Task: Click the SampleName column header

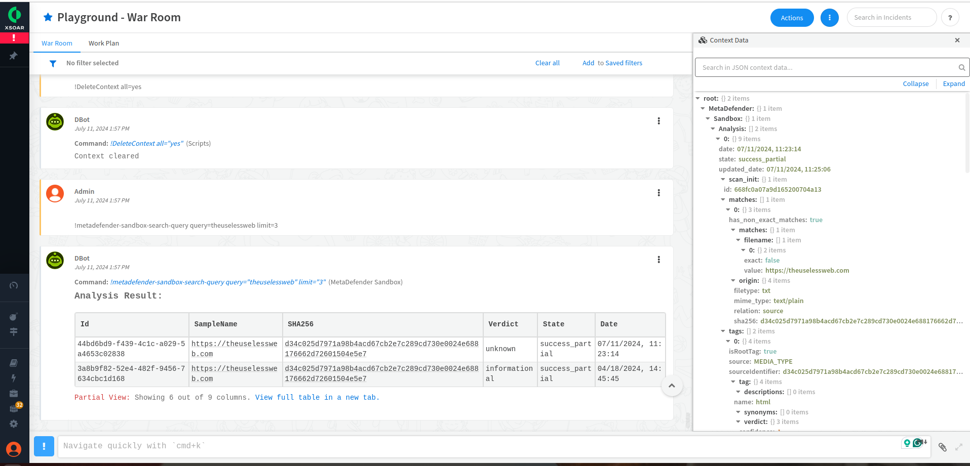Action: click(x=236, y=324)
